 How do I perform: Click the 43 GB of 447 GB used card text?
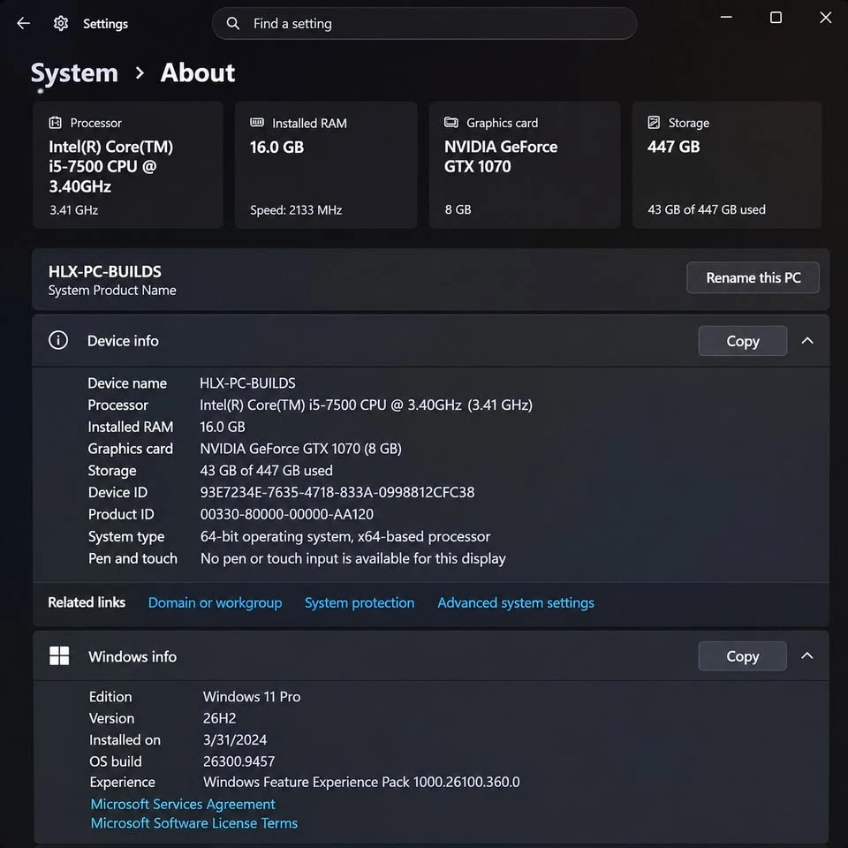pos(707,209)
